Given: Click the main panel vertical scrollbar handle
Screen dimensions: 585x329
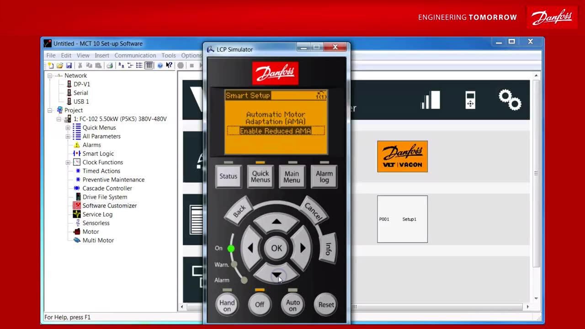Looking at the screenshot, I should [536, 174].
